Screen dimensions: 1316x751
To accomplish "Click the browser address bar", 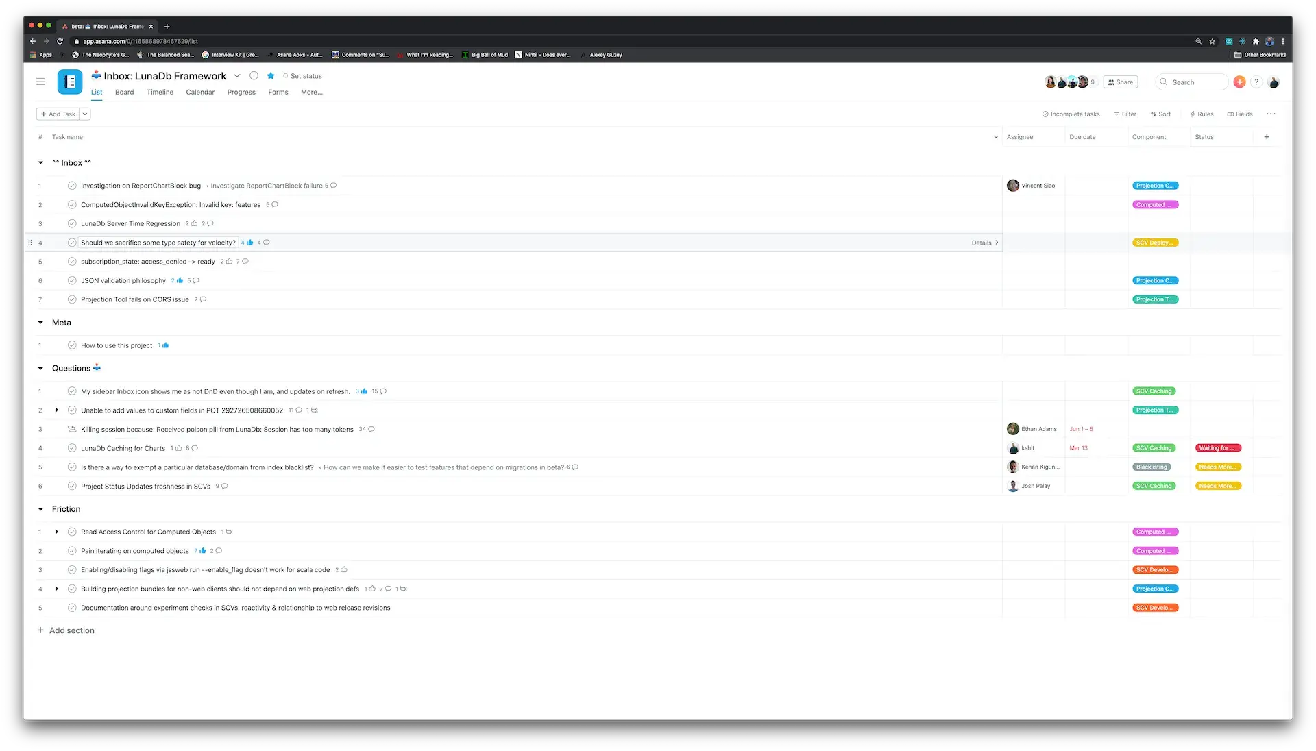I will 631,41.
